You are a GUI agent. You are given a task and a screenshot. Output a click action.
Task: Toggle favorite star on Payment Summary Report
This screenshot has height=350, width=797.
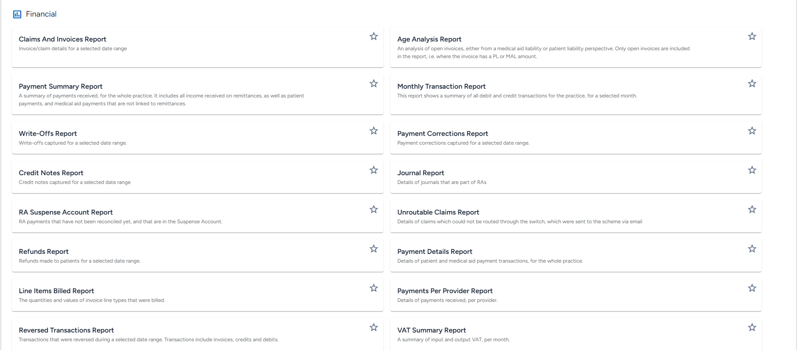[x=374, y=83]
